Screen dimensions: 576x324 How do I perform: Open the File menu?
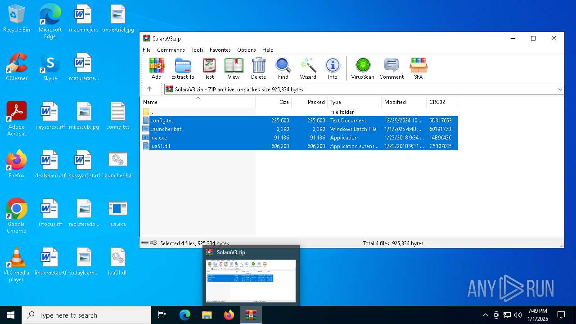tap(147, 50)
